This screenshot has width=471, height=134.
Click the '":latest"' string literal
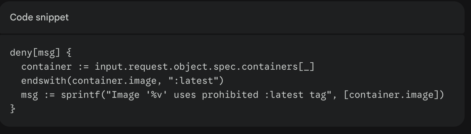193,81
